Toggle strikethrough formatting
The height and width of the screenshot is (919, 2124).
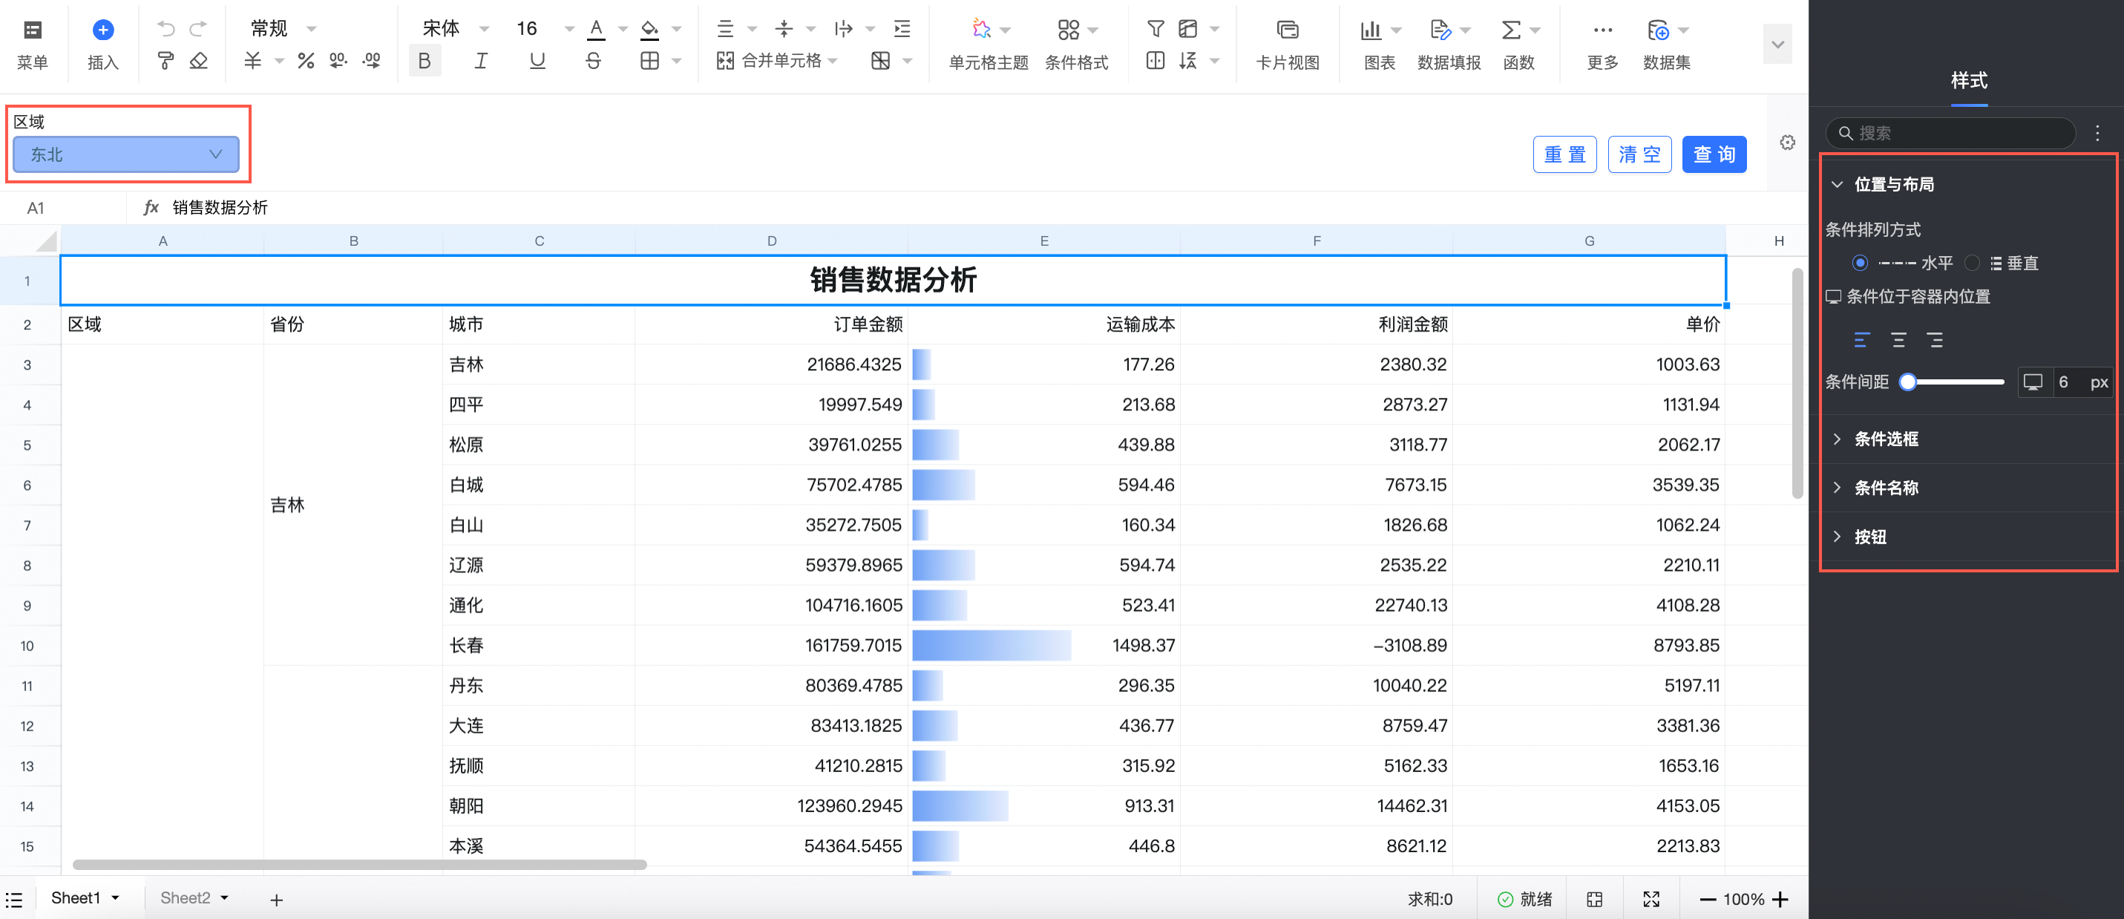coord(593,61)
